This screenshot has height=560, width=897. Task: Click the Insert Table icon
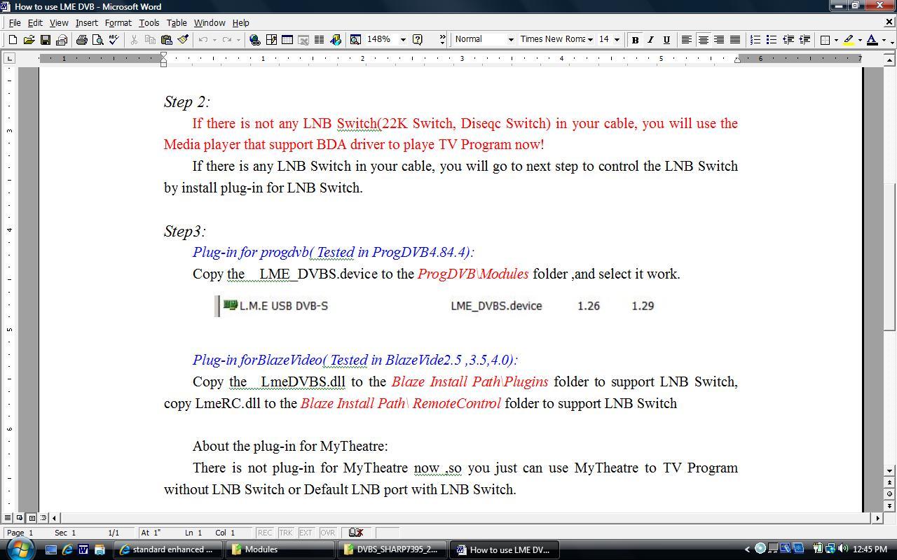coord(287,40)
